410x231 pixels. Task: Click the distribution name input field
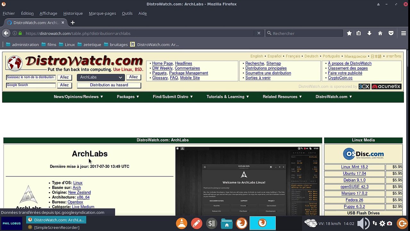click(x=31, y=77)
